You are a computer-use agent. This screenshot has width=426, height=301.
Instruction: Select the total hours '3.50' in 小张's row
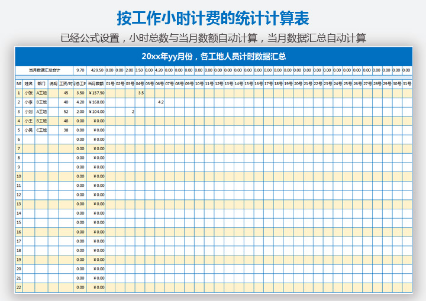tap(80, 93)
